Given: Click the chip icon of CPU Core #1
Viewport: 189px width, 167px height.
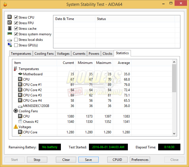Looking at the screenshot, I should pos(20,84).
